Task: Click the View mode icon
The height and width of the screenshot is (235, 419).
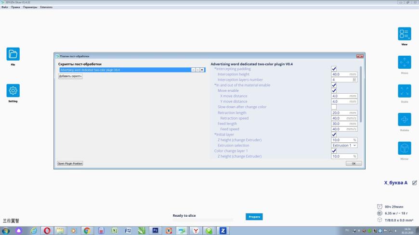Action: pyautogui.click(x=404, y=34)
